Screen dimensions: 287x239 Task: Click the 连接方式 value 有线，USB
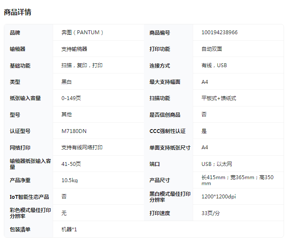(214, 65)
